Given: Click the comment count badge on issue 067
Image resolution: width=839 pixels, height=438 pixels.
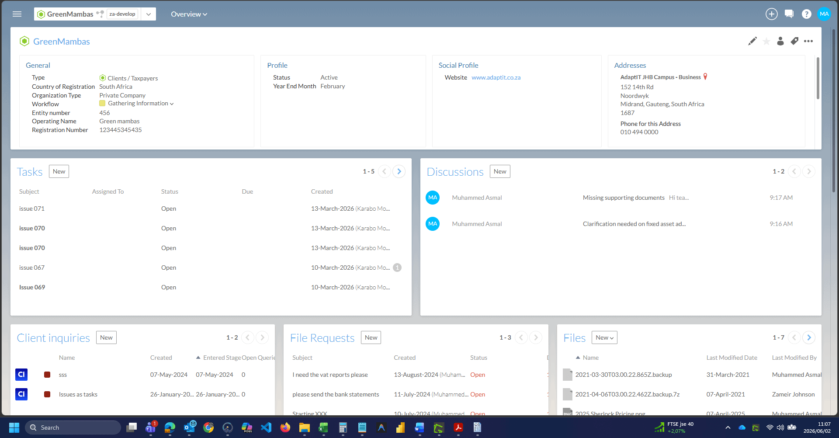Looking at the screenshot, I should (x=397, y=268).
